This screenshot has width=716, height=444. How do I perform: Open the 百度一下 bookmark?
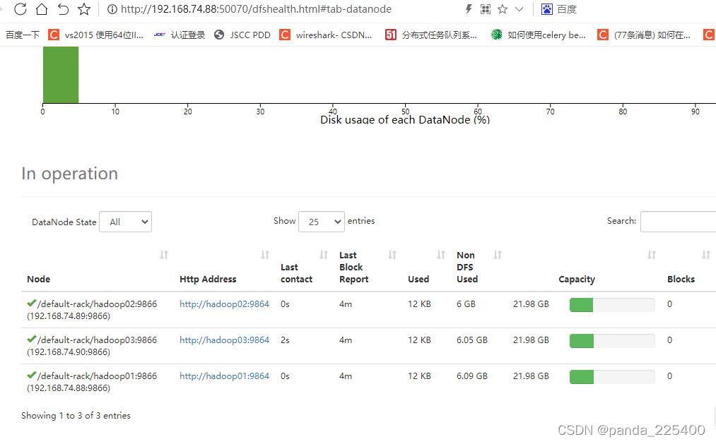pos(23,35)
